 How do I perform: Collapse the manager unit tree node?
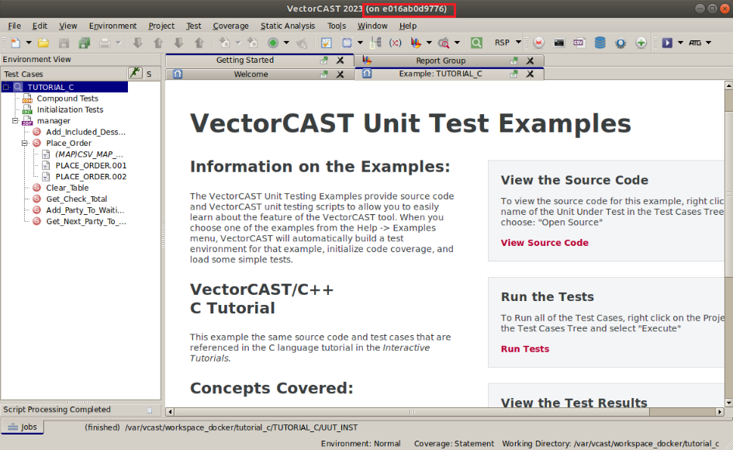[15, 121]
